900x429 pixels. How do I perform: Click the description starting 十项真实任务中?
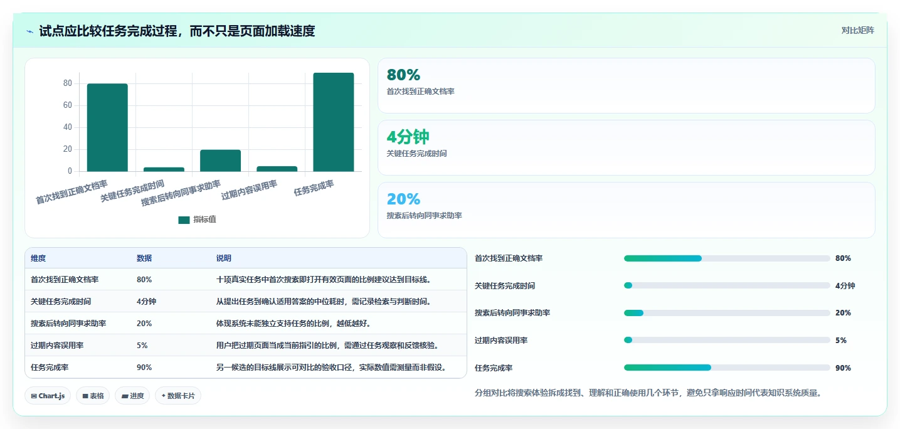325,280
